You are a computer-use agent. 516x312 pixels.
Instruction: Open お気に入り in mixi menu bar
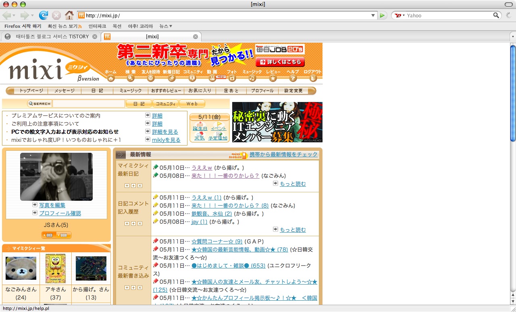pos(200,91)
